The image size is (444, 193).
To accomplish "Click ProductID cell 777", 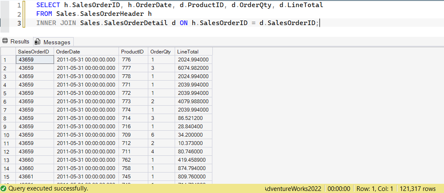I will [x=133, y=68].
